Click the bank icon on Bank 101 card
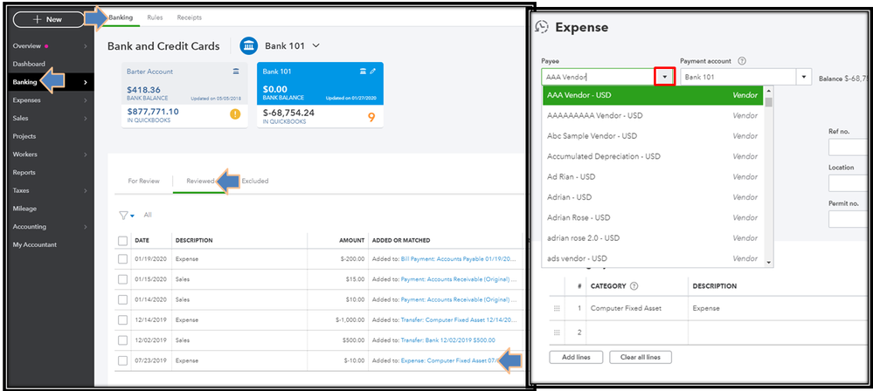873x391 pixels. [363, 72]
